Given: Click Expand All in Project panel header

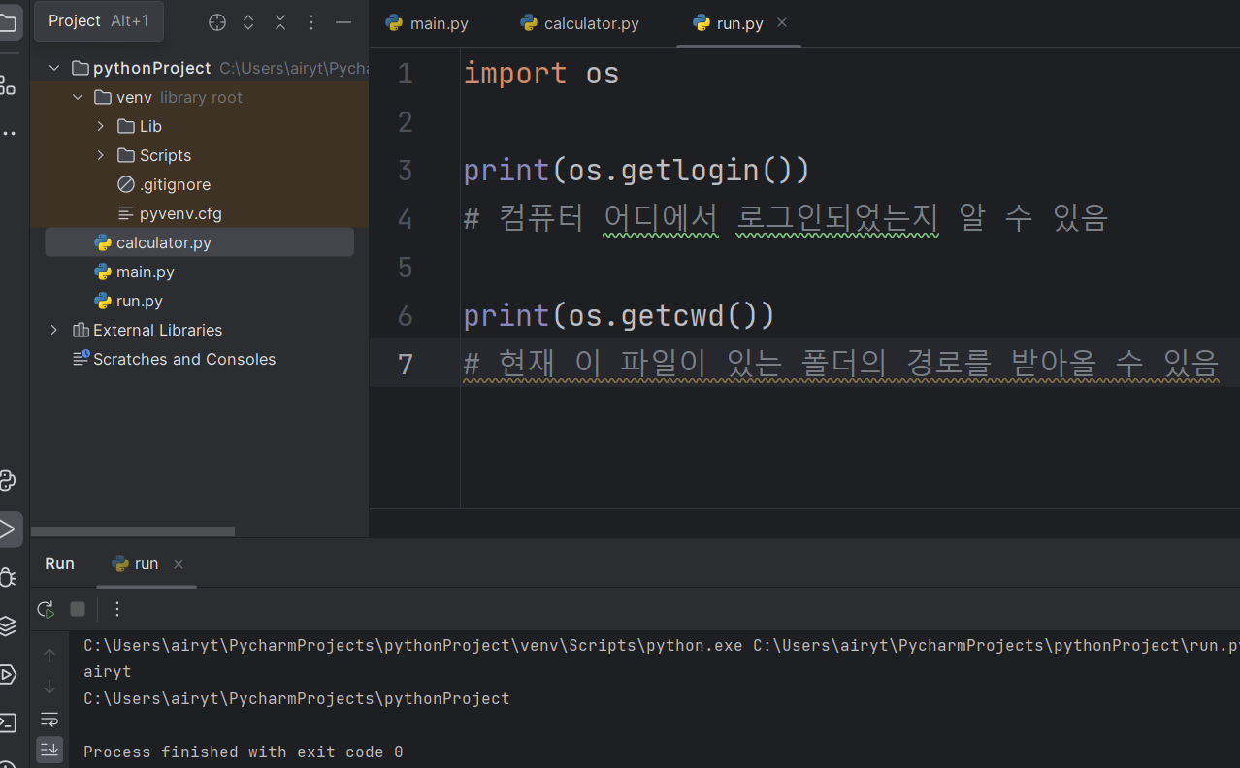Looking at the screenshot, I should (248, 21).
